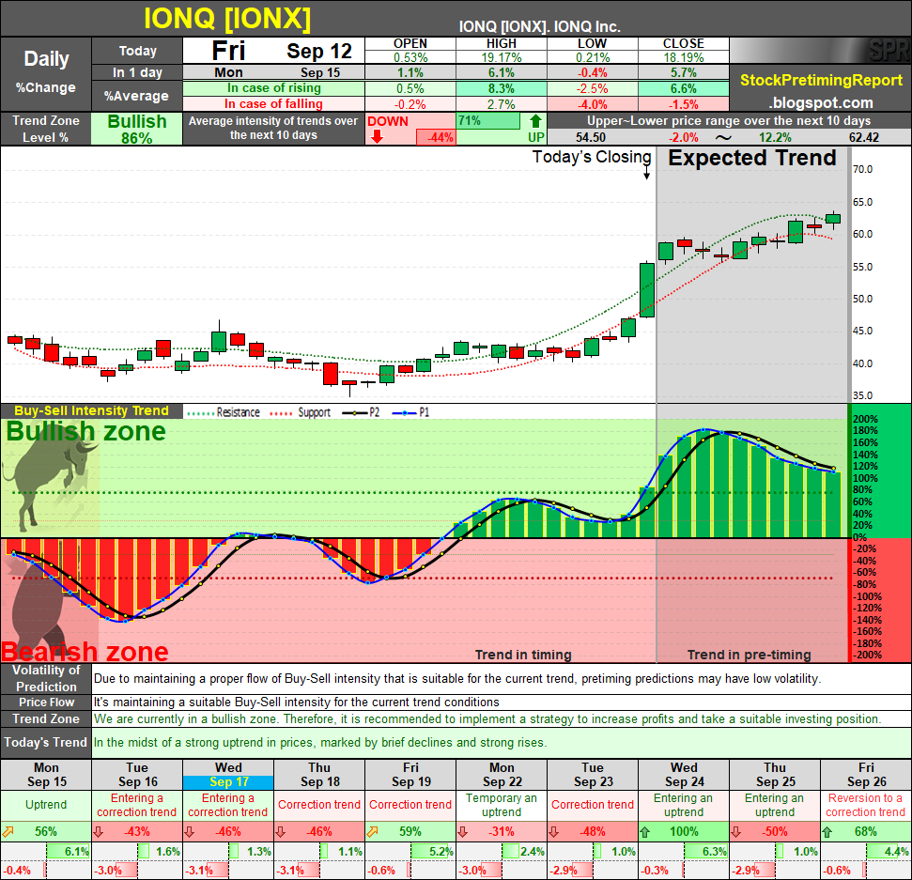This screenshot has width=912, height=880.
Task: Click the -44% red DOWN intensity bar
Action: pyautogui.click(x=436, y=137)
